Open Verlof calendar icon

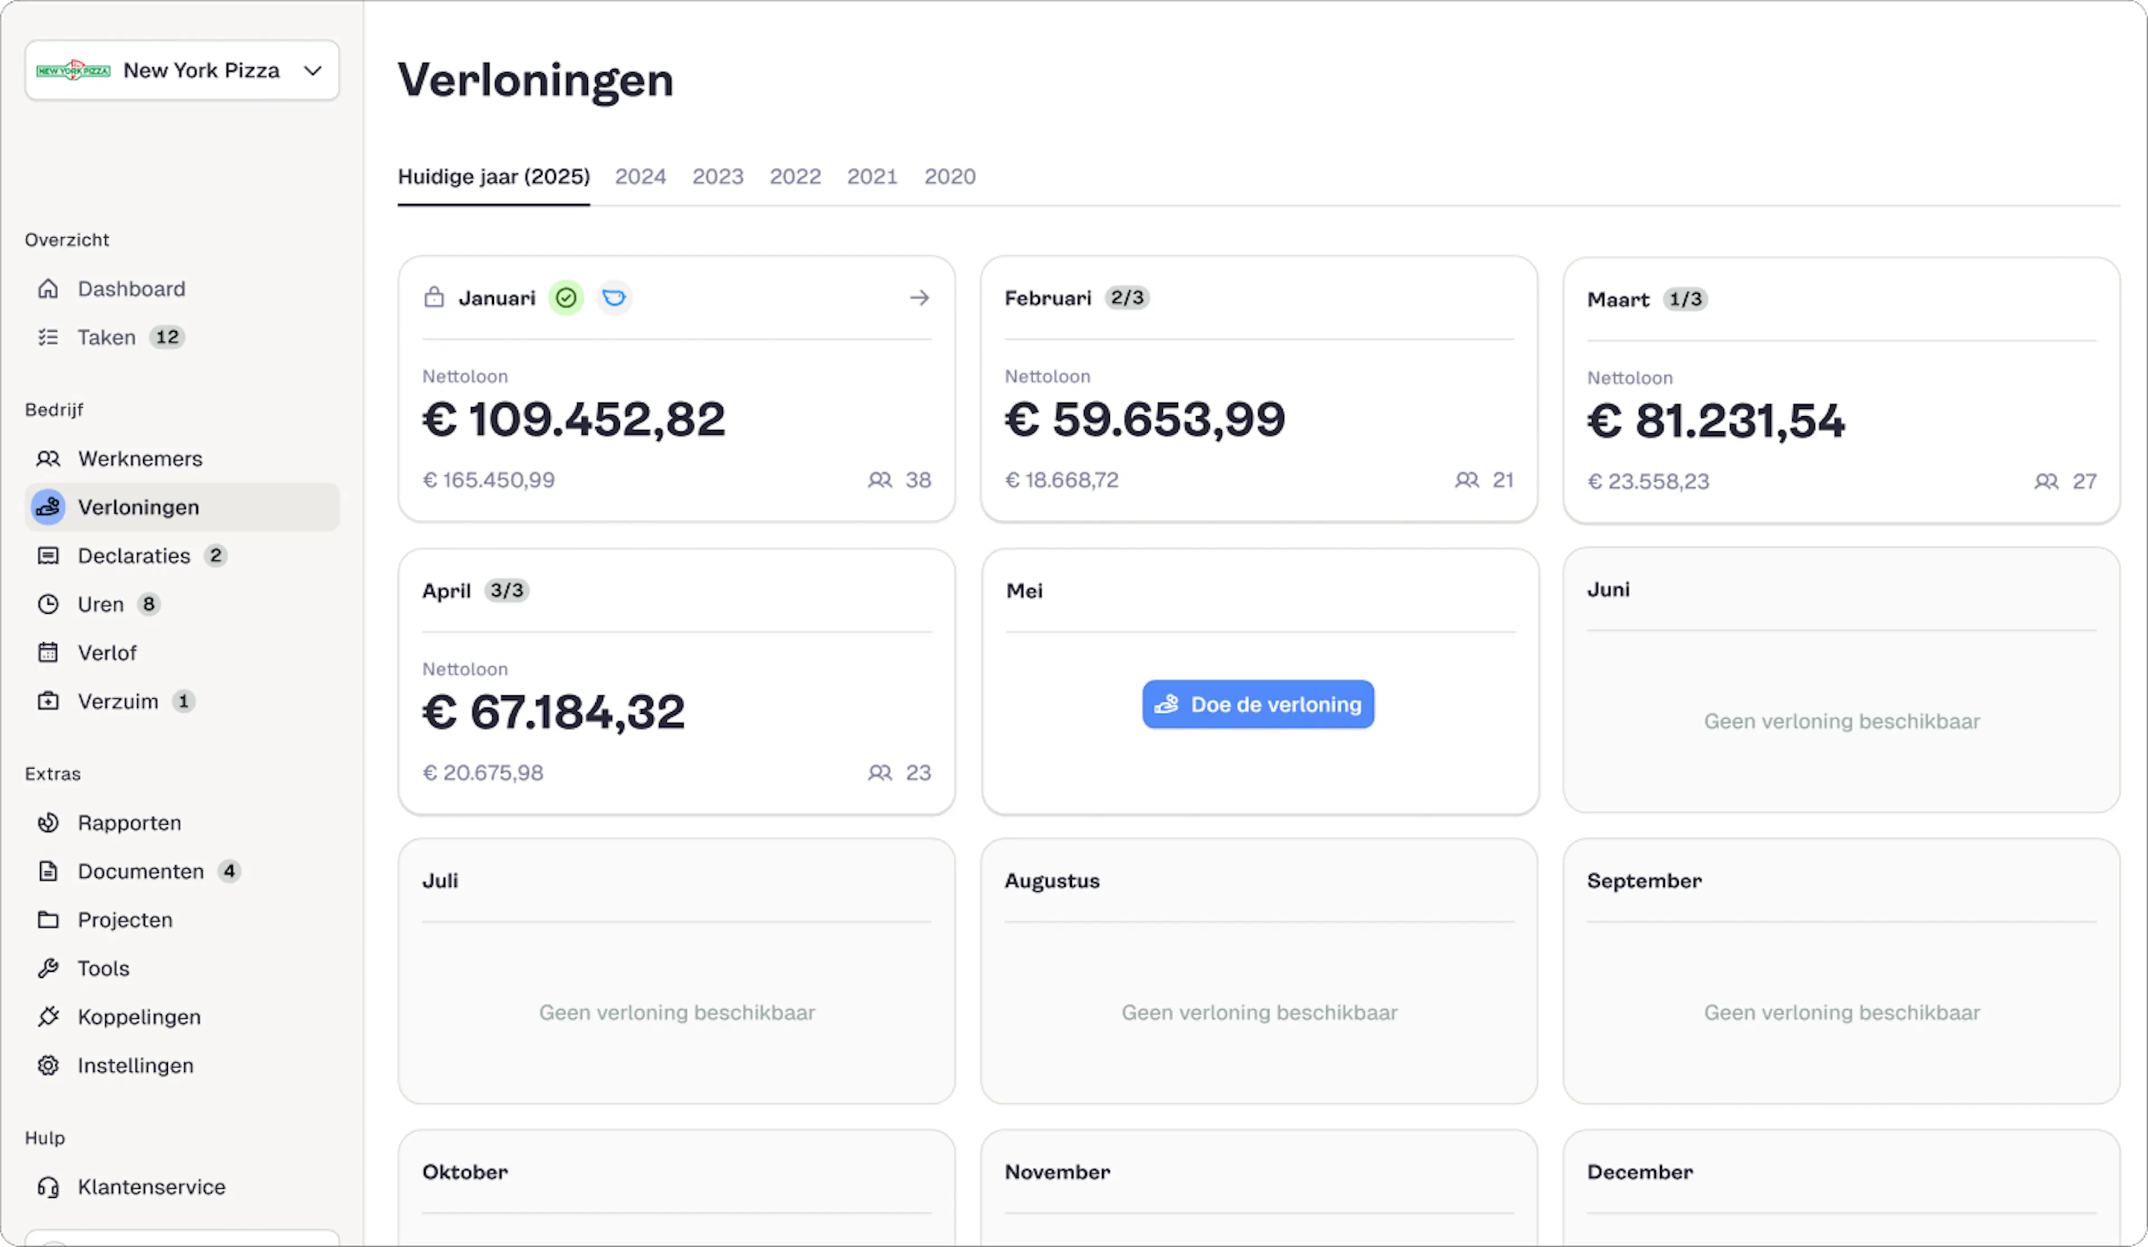pyautogui.click(x=49, y=653)
